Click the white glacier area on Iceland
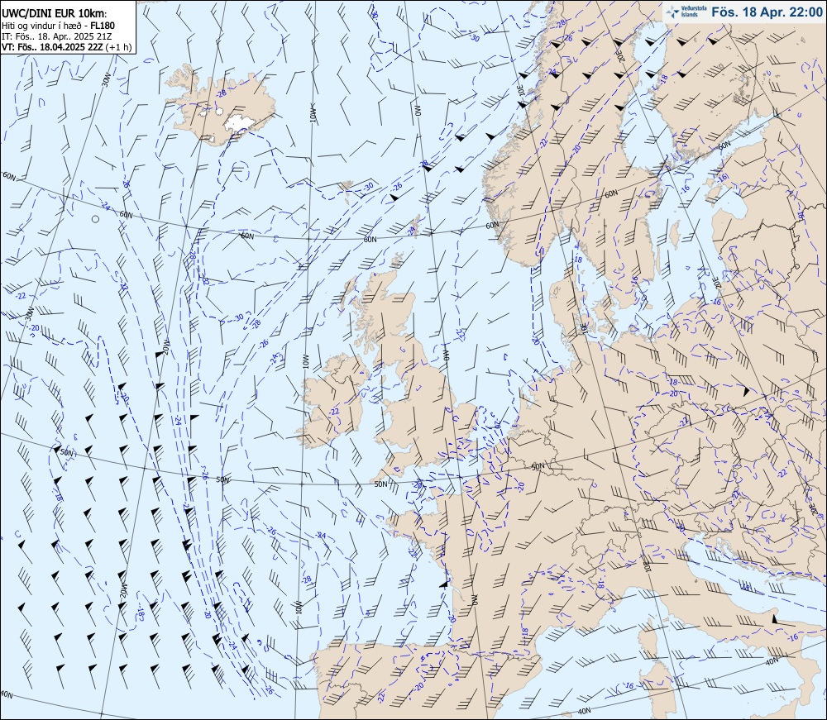Viewport: 827px width, 720px height. [240, 123]
